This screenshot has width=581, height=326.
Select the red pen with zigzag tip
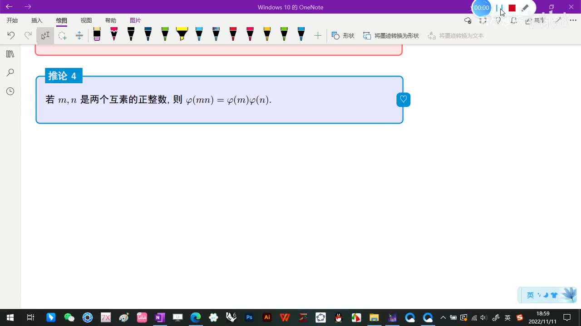[114, 34]
